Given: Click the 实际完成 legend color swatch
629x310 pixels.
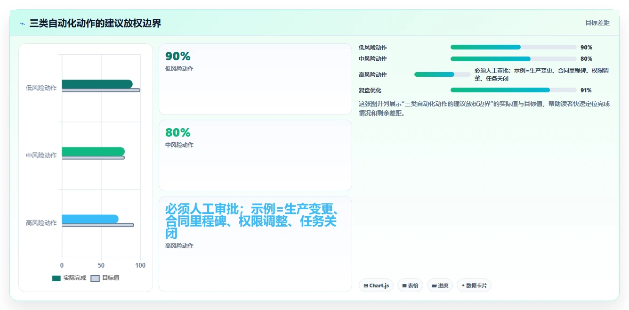Looking at the screenshot, I should click(x=56, y=278).
